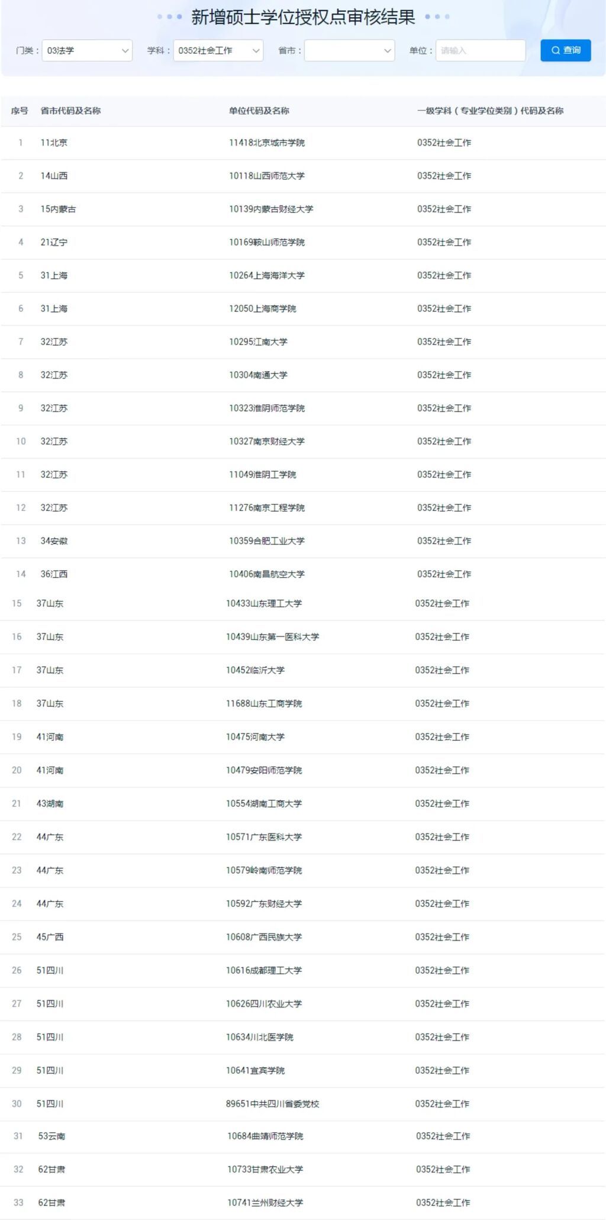
Task: Click the 单位 input field
Action: click(481, 50)
